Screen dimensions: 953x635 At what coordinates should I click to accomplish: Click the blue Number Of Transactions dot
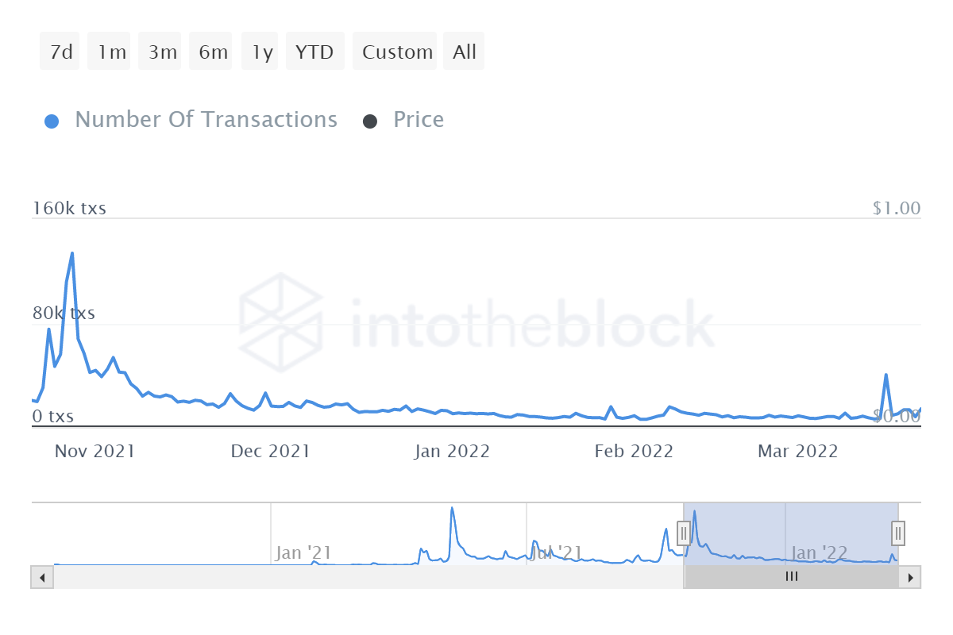pyautogui.click(x=52, y=121)
